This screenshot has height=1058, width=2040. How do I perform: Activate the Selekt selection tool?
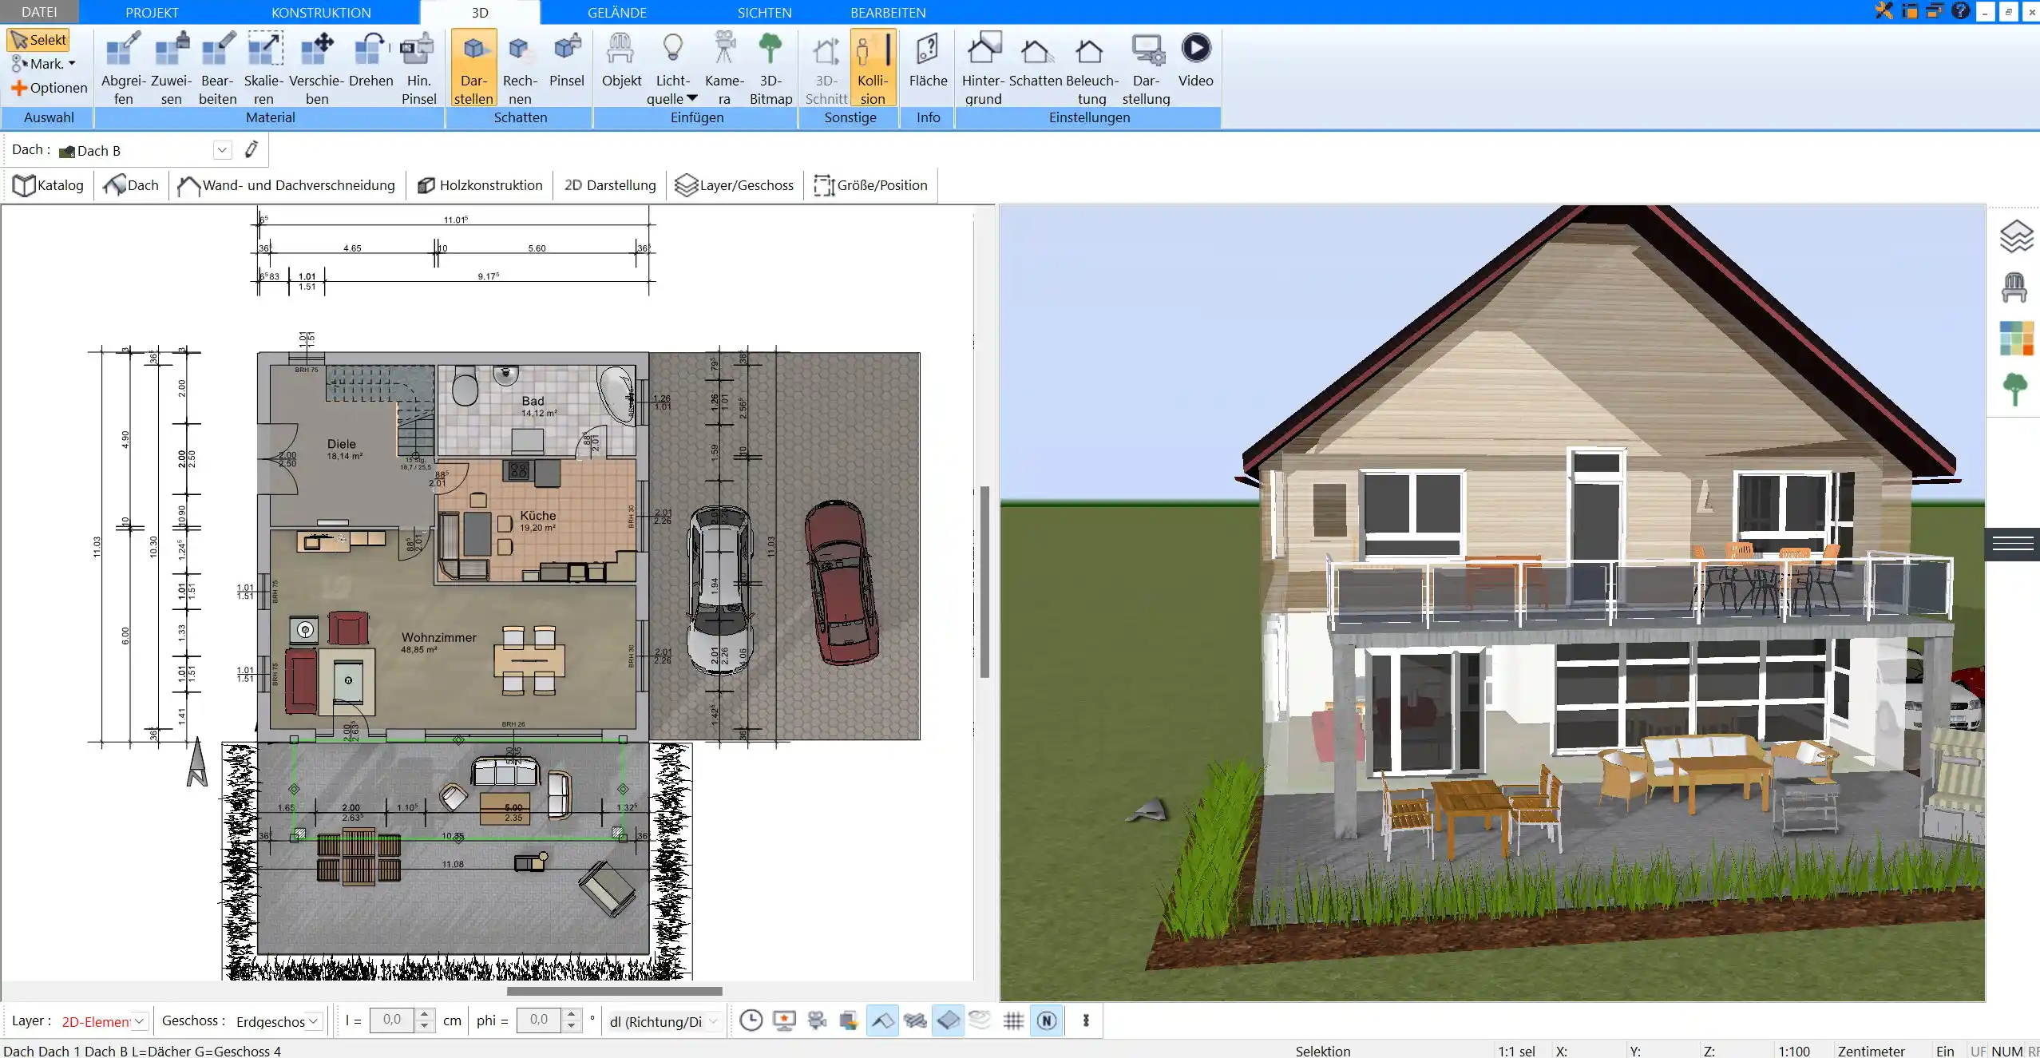[x=38, y=40]
